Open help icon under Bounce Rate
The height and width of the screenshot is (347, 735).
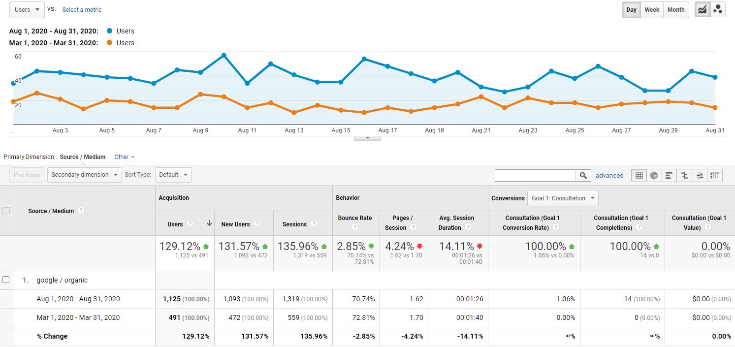pyautogui.click(x=354, y=227)
